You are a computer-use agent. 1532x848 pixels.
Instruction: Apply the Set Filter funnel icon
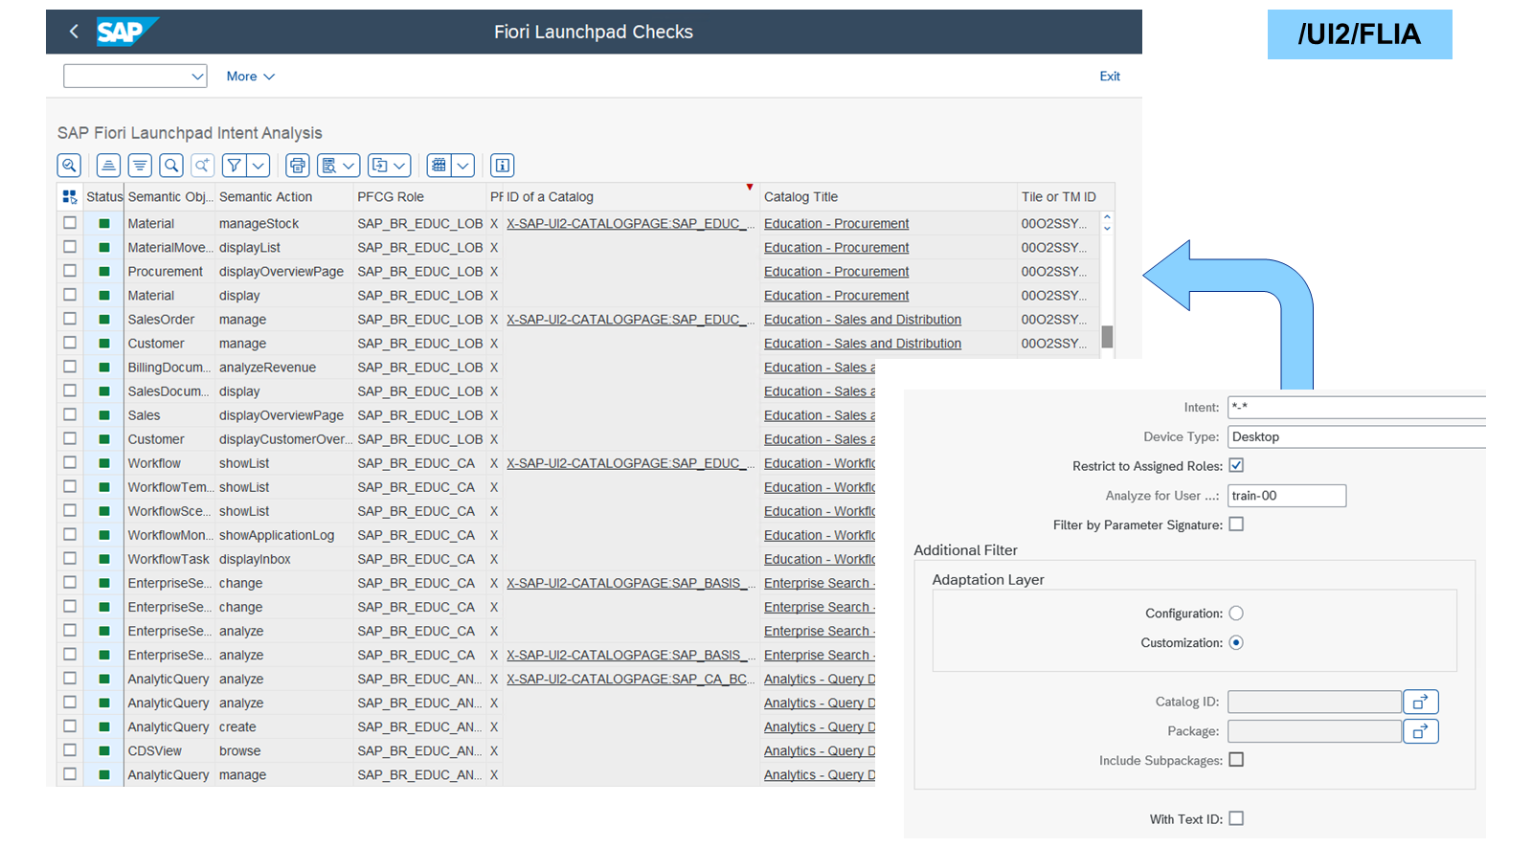click(234, 166)
